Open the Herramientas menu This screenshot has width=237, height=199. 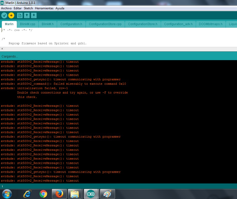44,8
